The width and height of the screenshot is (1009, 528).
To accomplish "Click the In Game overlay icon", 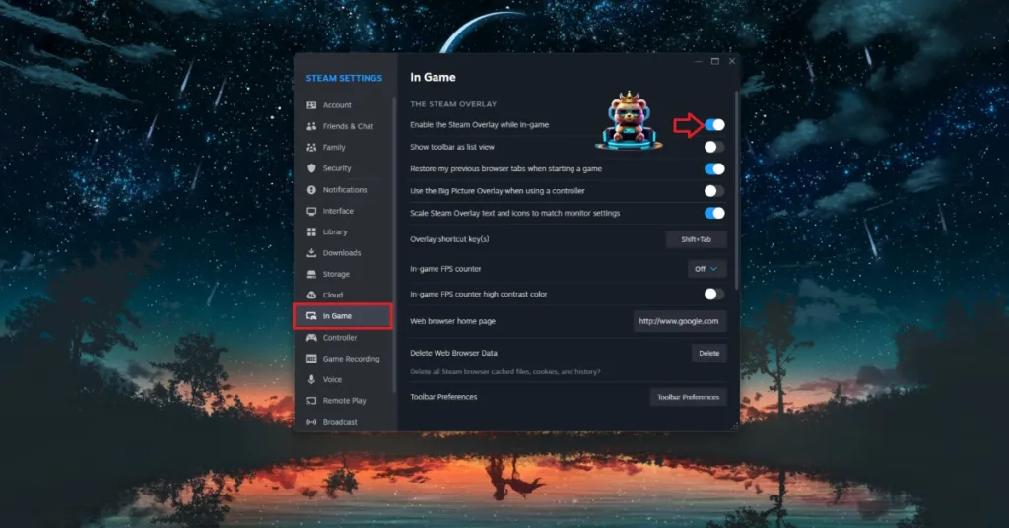I will click(311, 316).
